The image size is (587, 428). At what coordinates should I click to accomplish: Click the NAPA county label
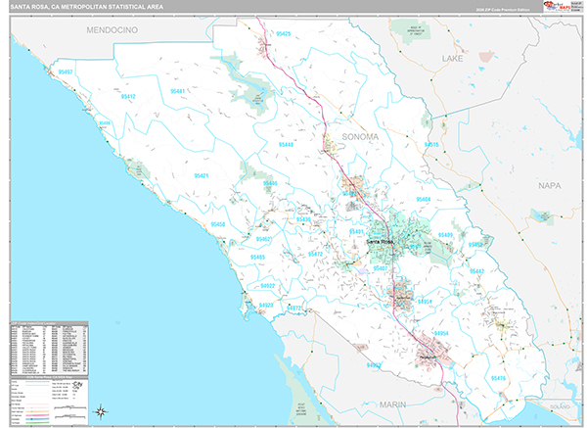click(549, 183)
